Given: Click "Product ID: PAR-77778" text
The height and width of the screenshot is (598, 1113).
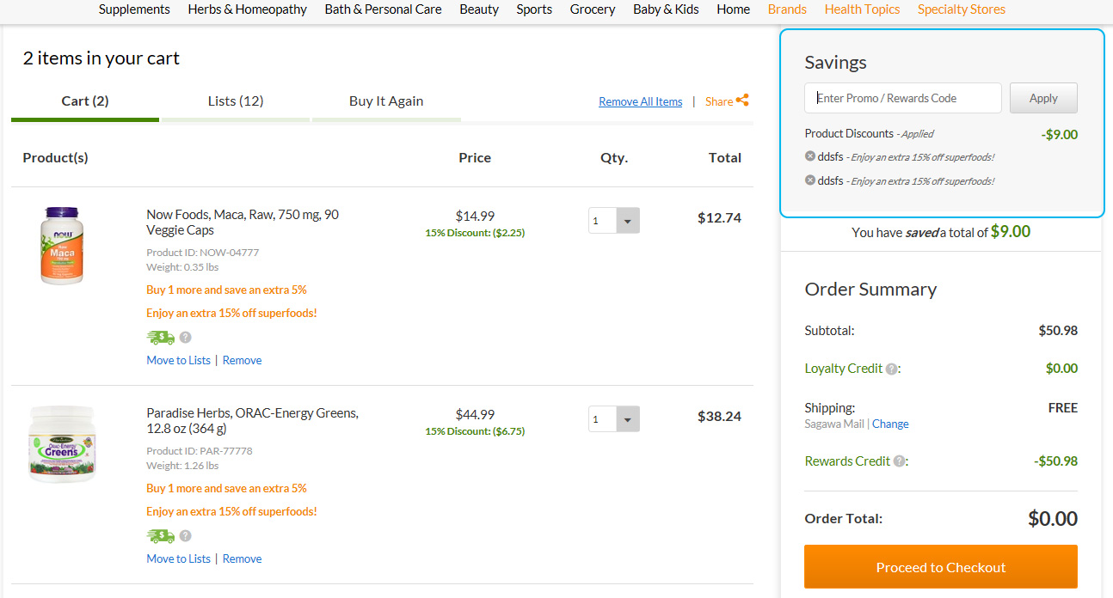Looking at the screenshot, I should [200, 451].
